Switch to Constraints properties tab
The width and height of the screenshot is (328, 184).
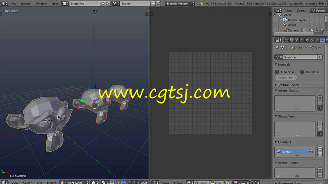tap(312, 40)
